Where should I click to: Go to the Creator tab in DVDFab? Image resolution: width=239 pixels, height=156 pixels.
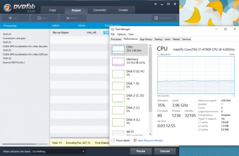click(123, 10)
